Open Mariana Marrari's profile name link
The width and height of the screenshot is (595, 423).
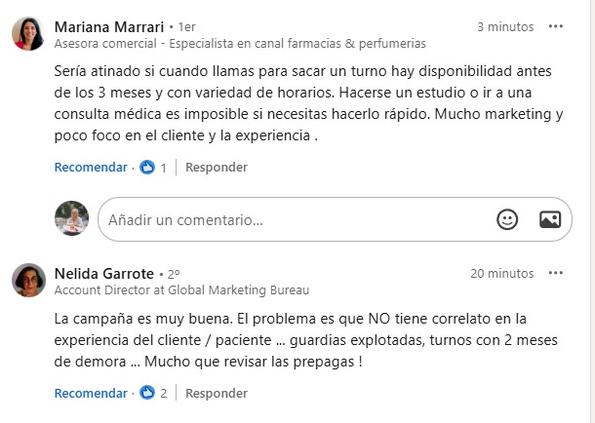[x=109, y=26]
